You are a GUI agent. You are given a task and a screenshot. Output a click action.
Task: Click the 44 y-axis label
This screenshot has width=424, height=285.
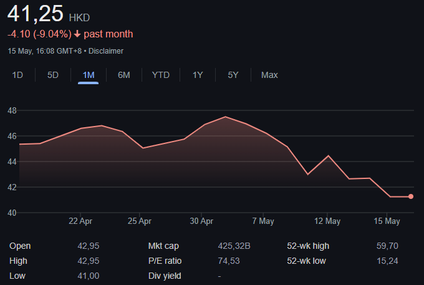point(12,162)
